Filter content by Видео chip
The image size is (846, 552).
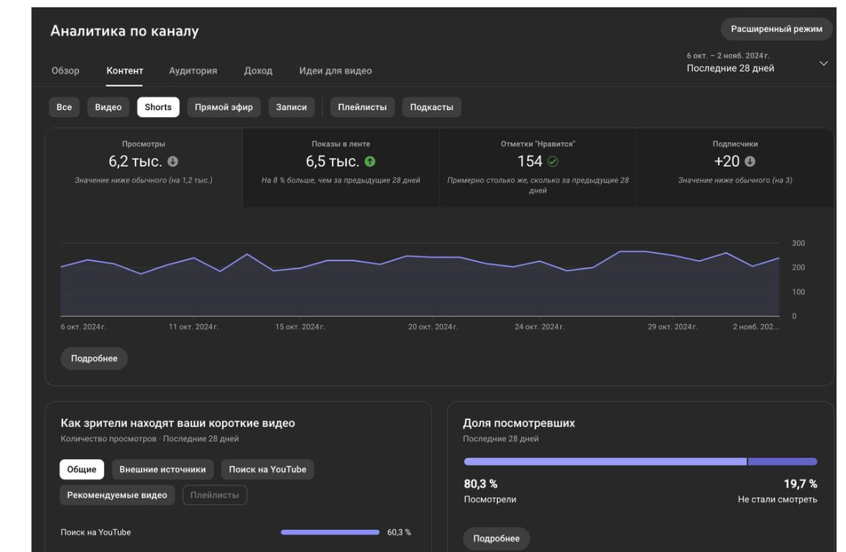pos(108,107)
